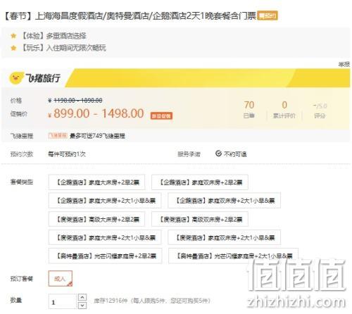
Task: Click the quantity input field
Action: pyautogui.click(x=63, y=301)
